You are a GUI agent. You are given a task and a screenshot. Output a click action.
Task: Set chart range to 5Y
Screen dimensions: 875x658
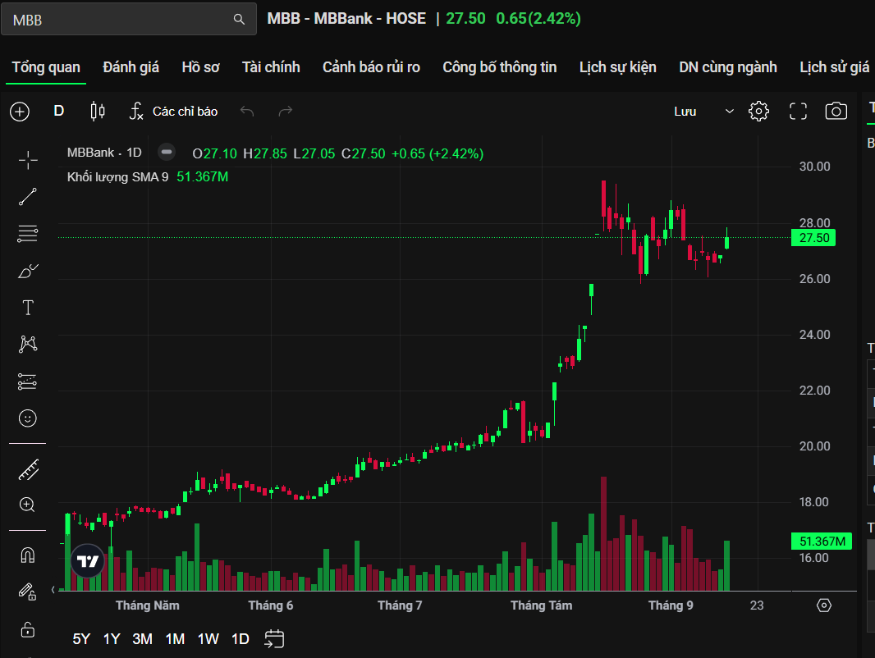pyautogui.click(x=81, y=639)
